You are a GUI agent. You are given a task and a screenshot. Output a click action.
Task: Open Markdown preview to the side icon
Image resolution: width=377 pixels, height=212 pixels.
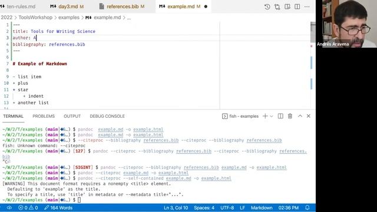(x=287, y=6)
